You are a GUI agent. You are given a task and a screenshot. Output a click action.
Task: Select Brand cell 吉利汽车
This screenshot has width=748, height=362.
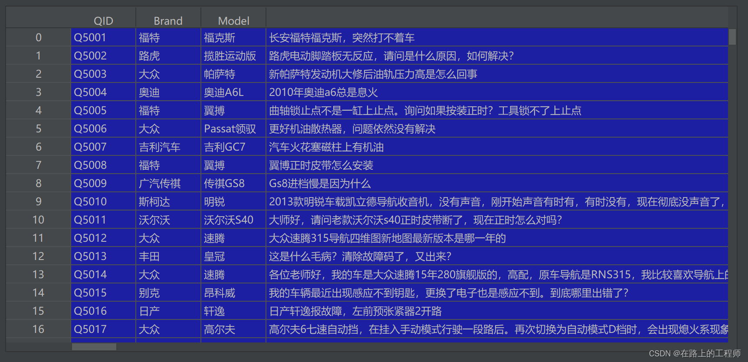(168, 147)
